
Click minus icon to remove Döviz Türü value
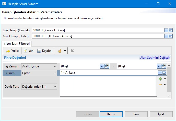[x=160, y=85]
